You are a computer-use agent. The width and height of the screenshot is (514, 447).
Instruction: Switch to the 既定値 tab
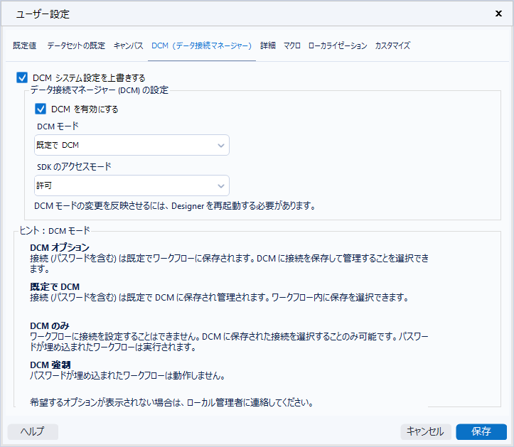point(24,45)
